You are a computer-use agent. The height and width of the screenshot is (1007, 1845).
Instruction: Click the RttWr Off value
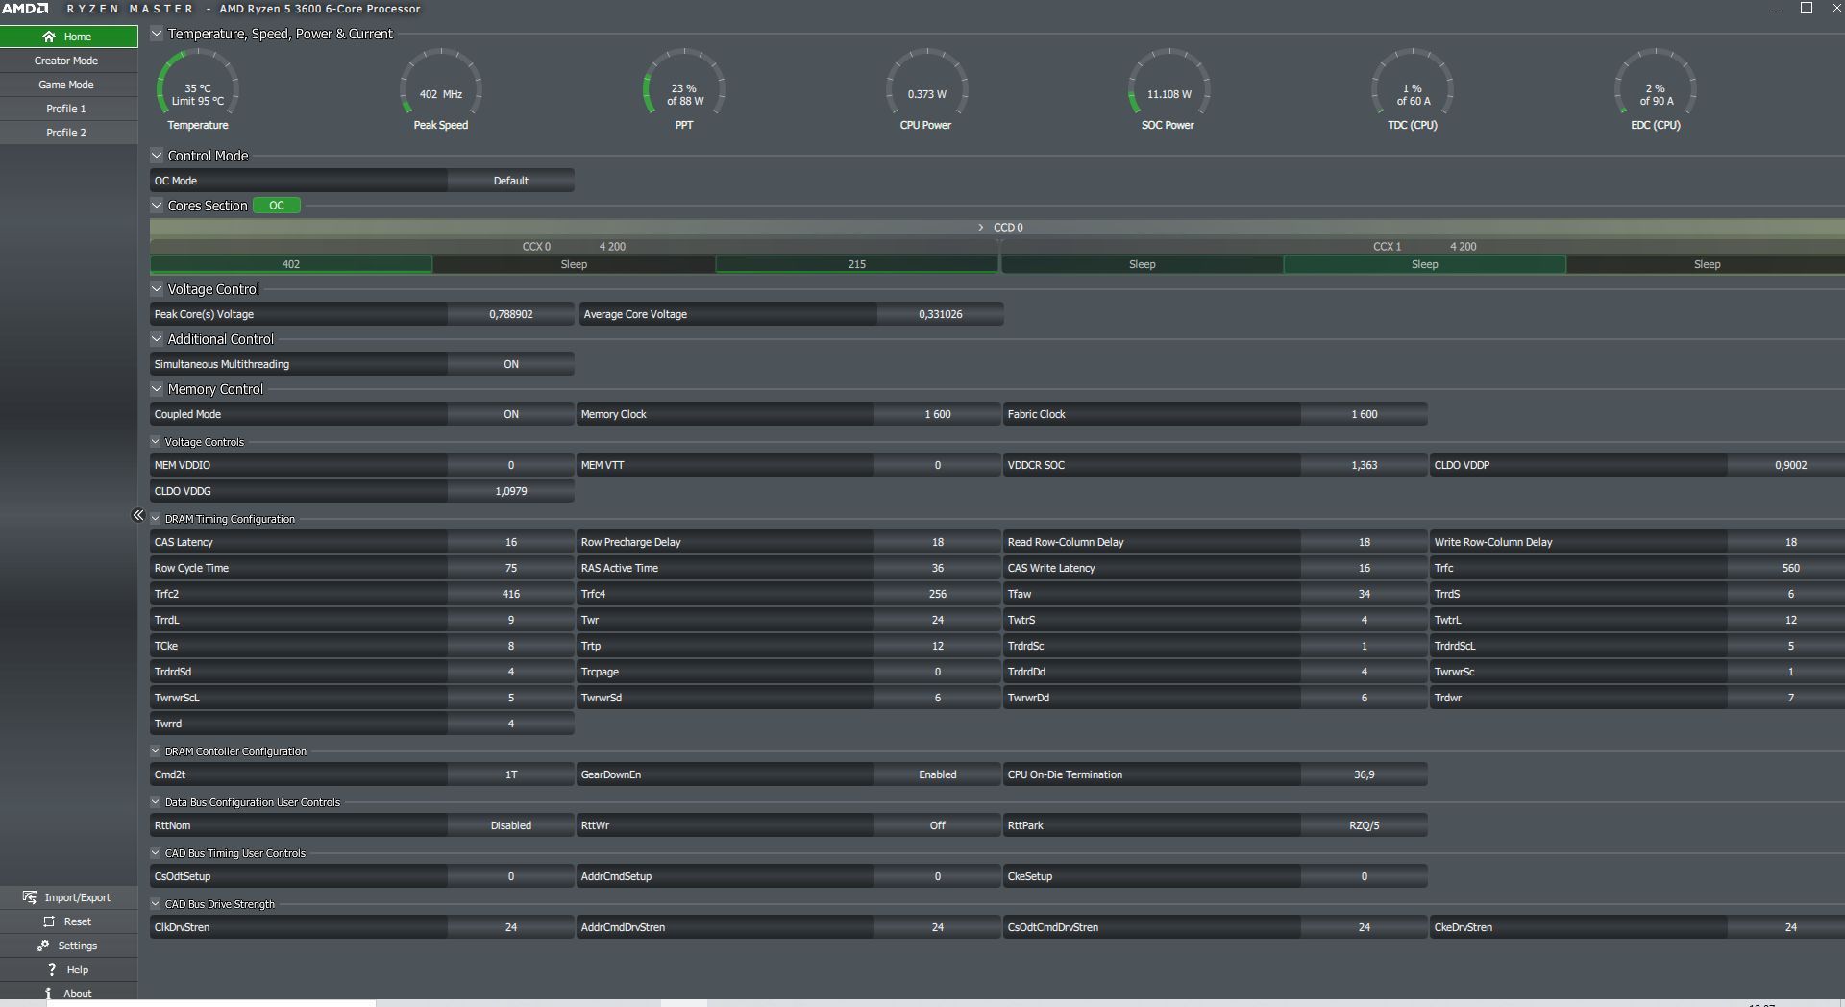point(938,825)
